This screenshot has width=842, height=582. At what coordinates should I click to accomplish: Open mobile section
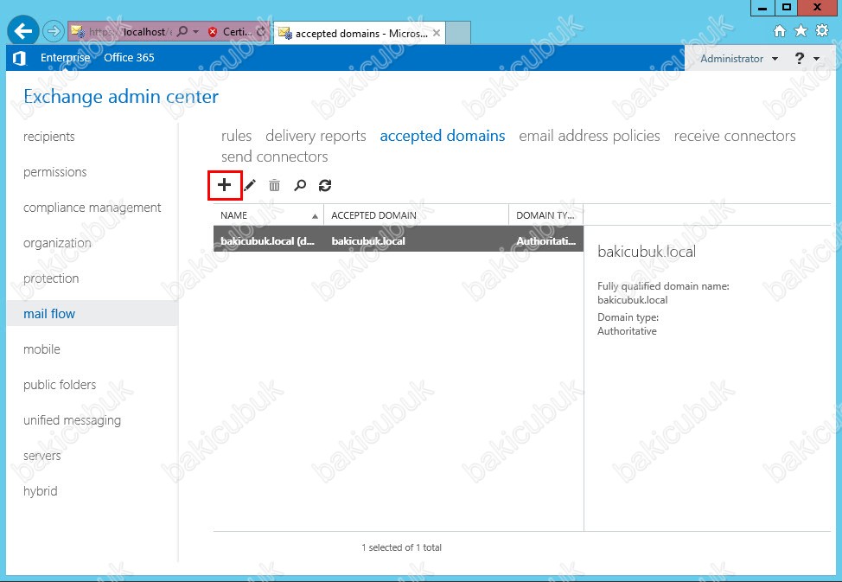tap(41, 349)
